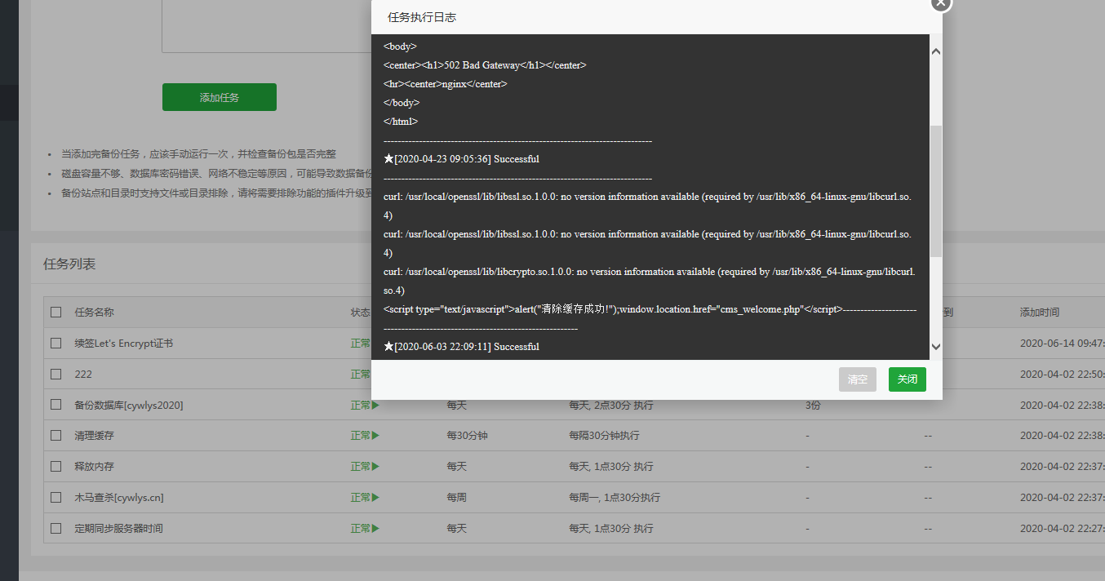
Task: Click the log scrollbar down arrow
Action: [x=936, y=347]
